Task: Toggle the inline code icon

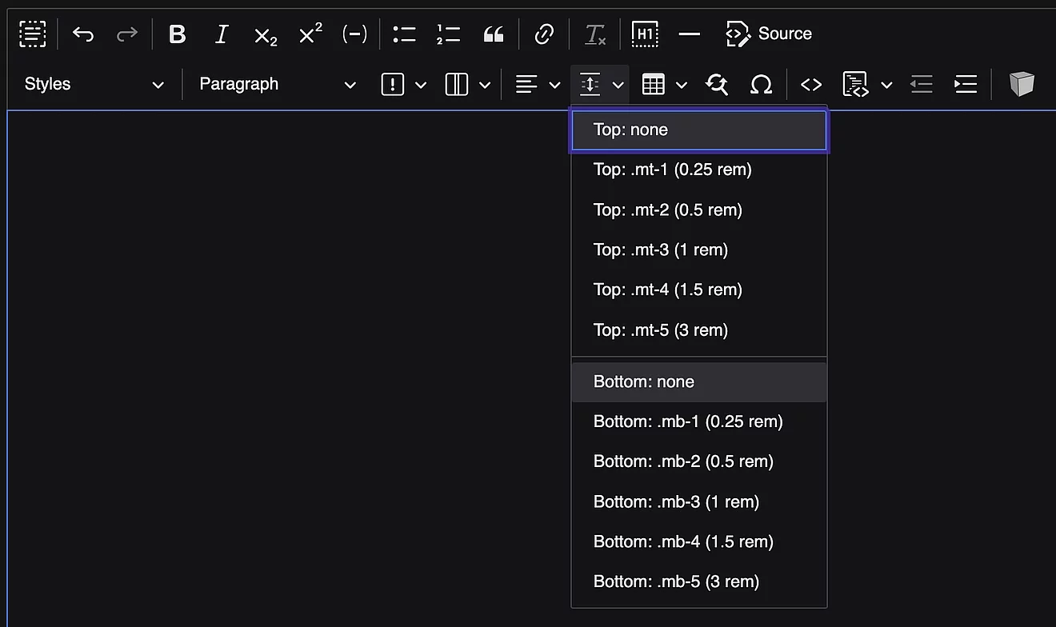Action: (811, 85)
